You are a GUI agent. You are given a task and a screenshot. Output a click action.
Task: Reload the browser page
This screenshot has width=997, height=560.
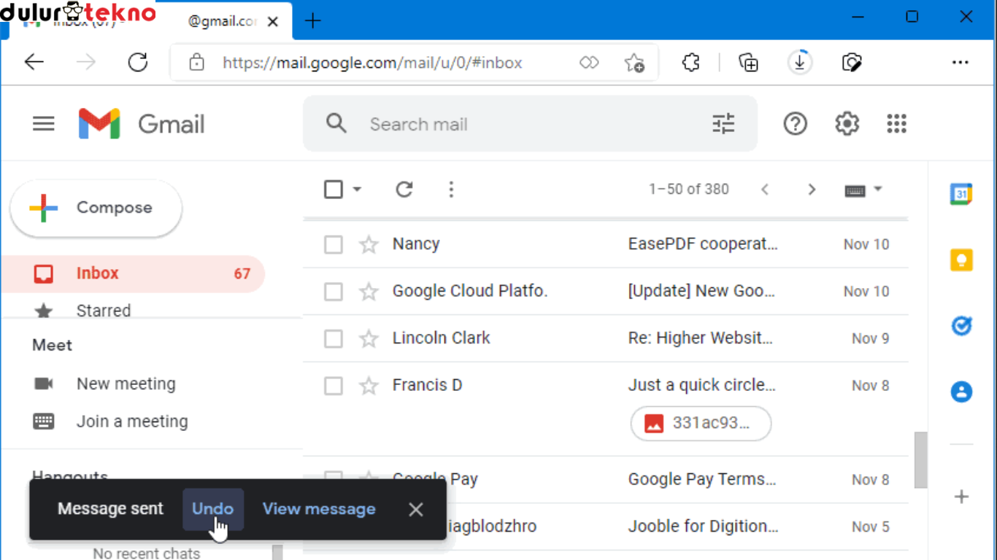click(138, 63)
